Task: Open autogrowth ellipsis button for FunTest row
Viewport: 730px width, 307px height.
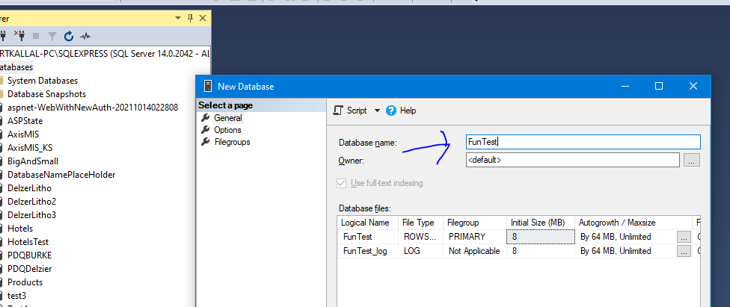Action: click(683, 237)
